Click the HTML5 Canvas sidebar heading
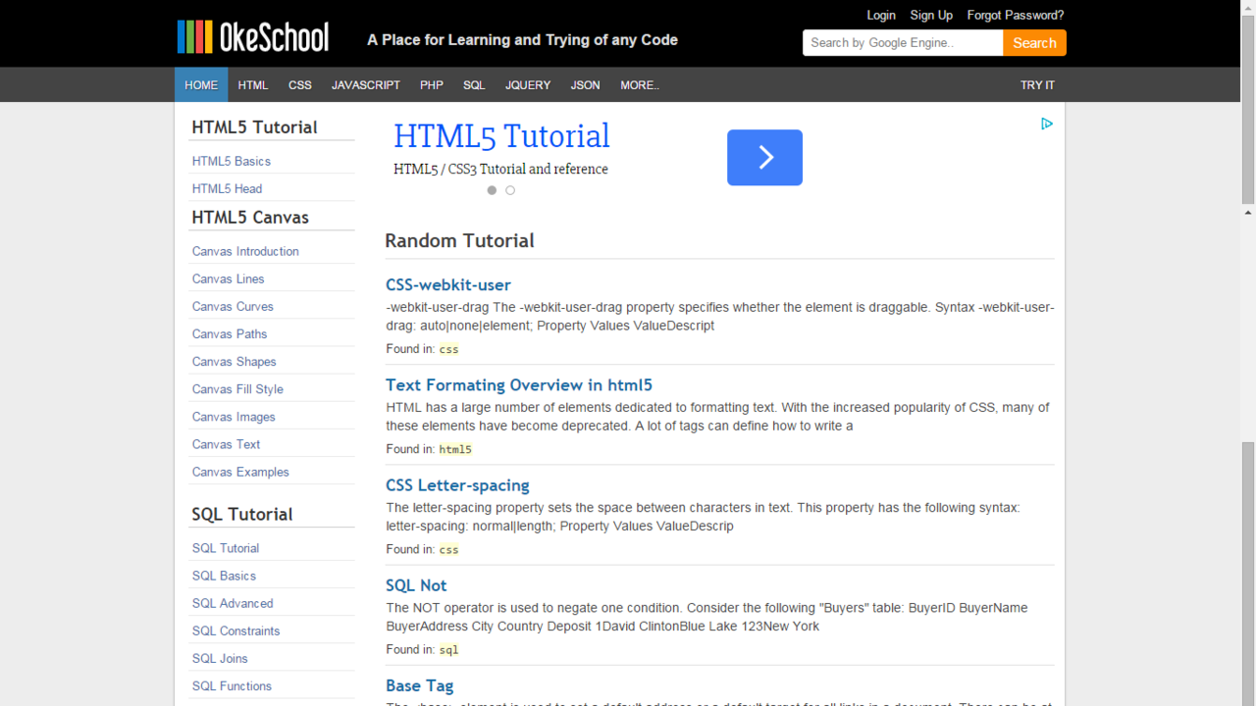 [250, 218]
